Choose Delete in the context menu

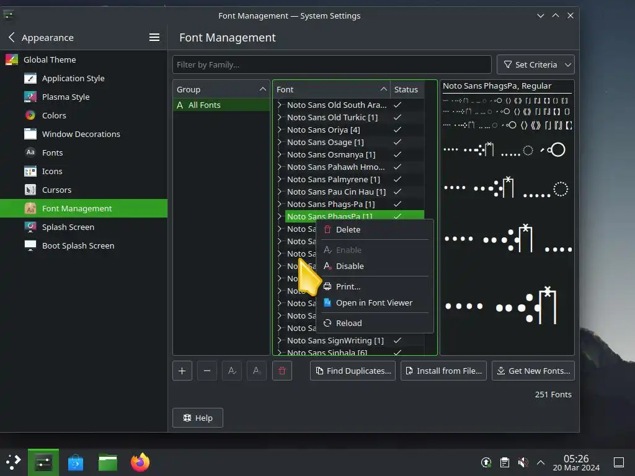click(x=375, y=229)
